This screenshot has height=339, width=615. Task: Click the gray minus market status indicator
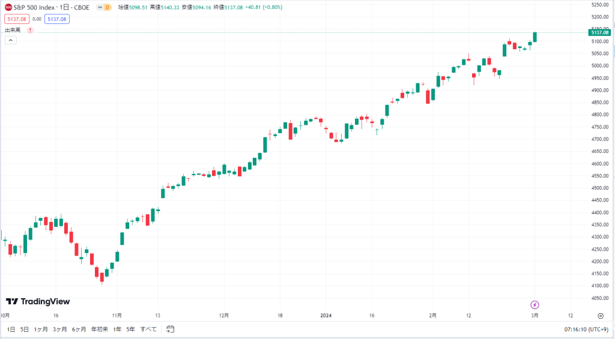pyautogui.click(x=100, y=7)
